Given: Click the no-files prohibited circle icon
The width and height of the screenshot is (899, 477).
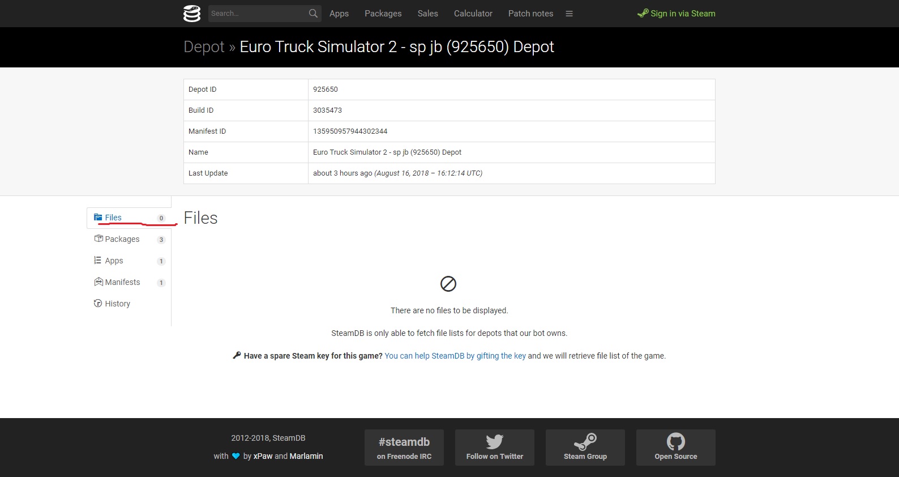Looking at the screenshot, I should [448, 284].
